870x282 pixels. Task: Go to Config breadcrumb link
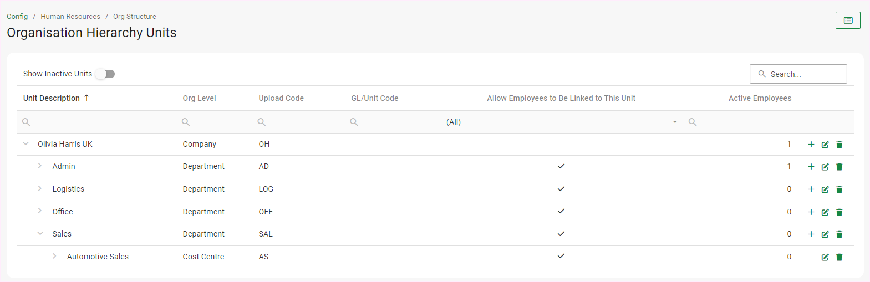[17, 17]
